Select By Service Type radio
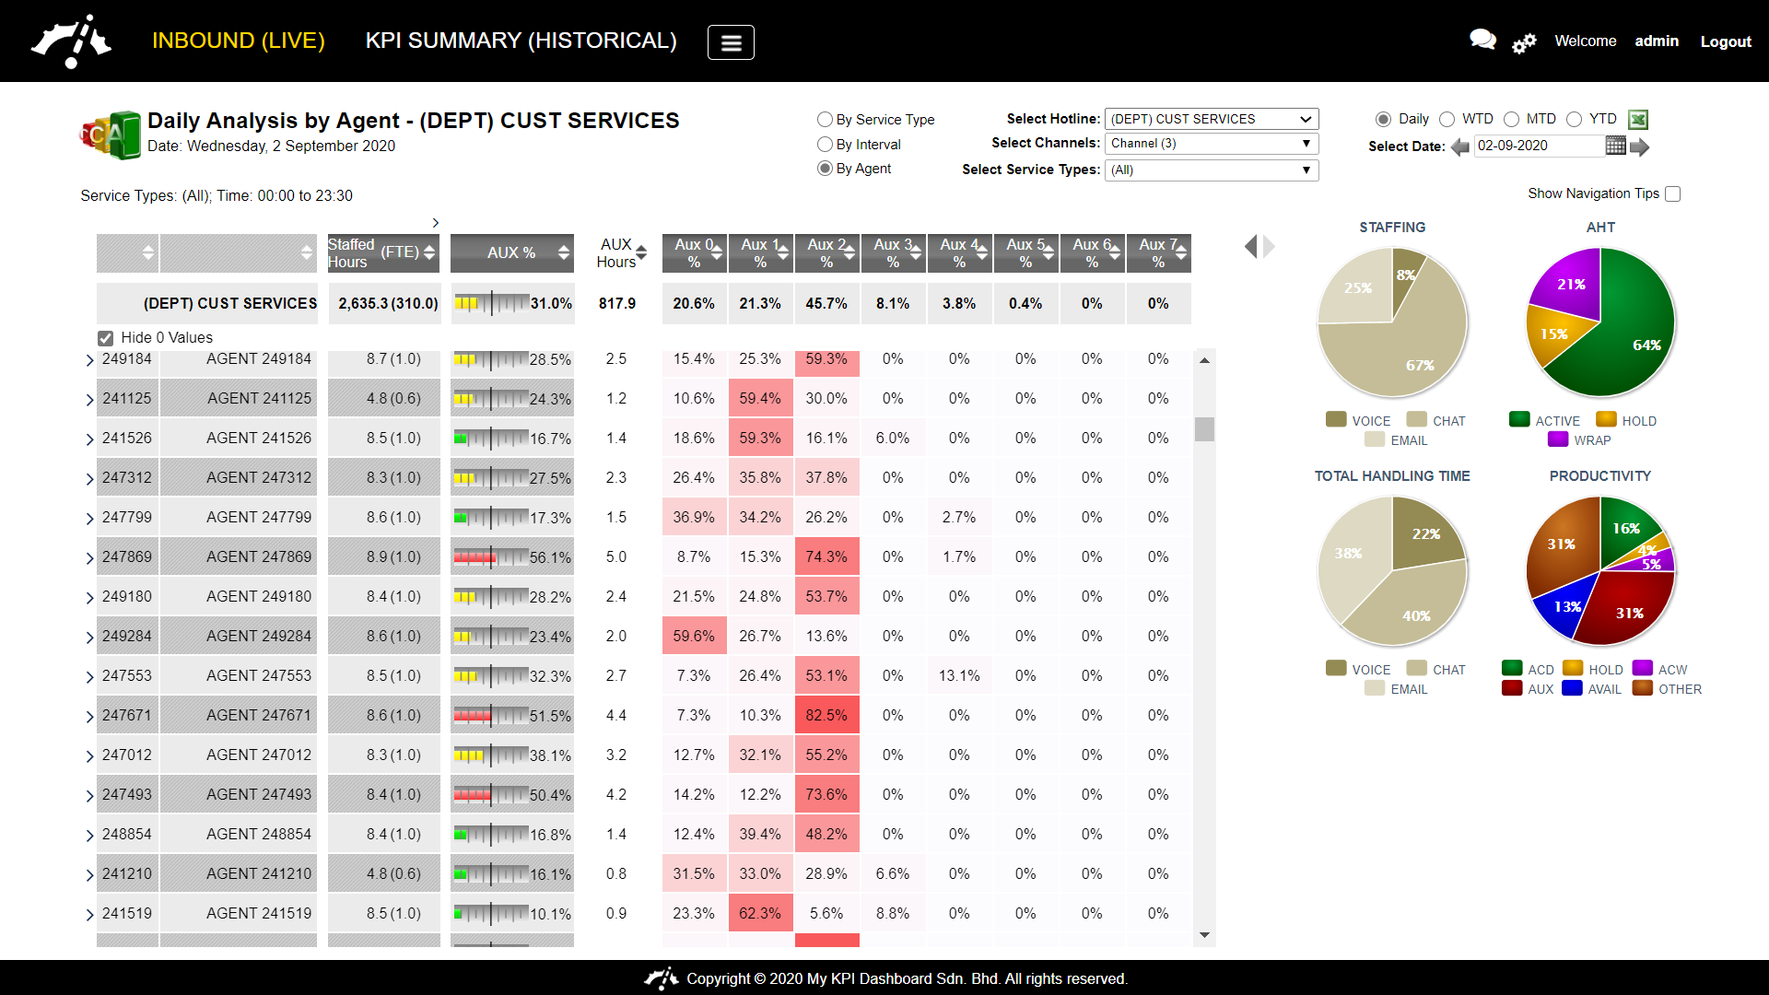 point(825,120)
